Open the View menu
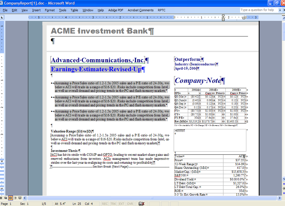Viewport: 285px width, 206px height. click(24, 10)
